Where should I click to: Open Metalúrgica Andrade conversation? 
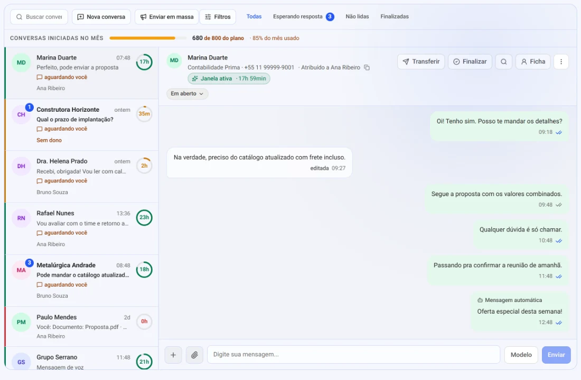click(81, 280)
